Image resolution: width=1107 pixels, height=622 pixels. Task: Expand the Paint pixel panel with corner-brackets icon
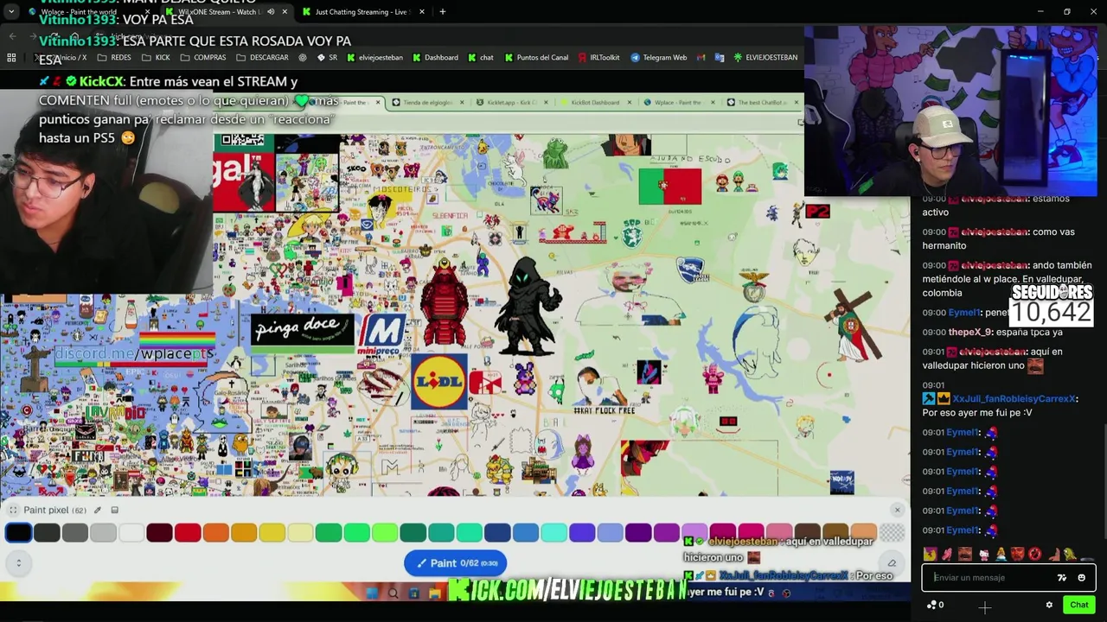coord(12,511)
